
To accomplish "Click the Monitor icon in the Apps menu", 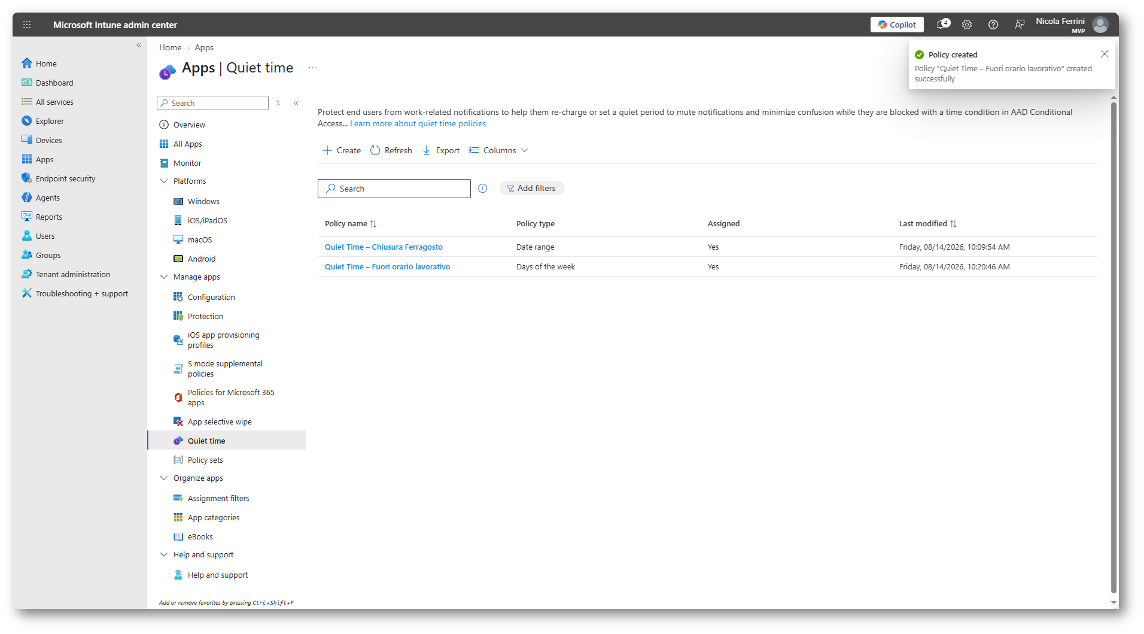I will point(164,163).
